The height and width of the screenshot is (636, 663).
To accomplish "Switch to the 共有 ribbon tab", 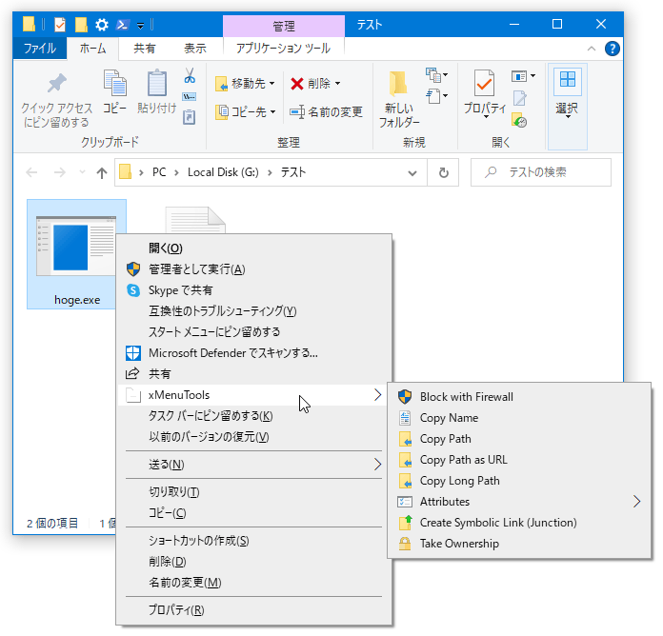I will (145, 49).
